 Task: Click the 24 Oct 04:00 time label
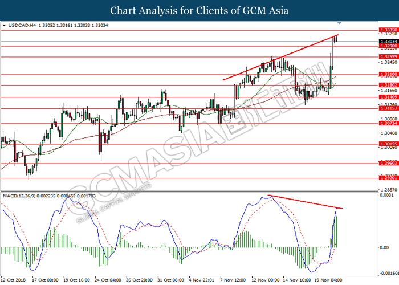point(108,280)
